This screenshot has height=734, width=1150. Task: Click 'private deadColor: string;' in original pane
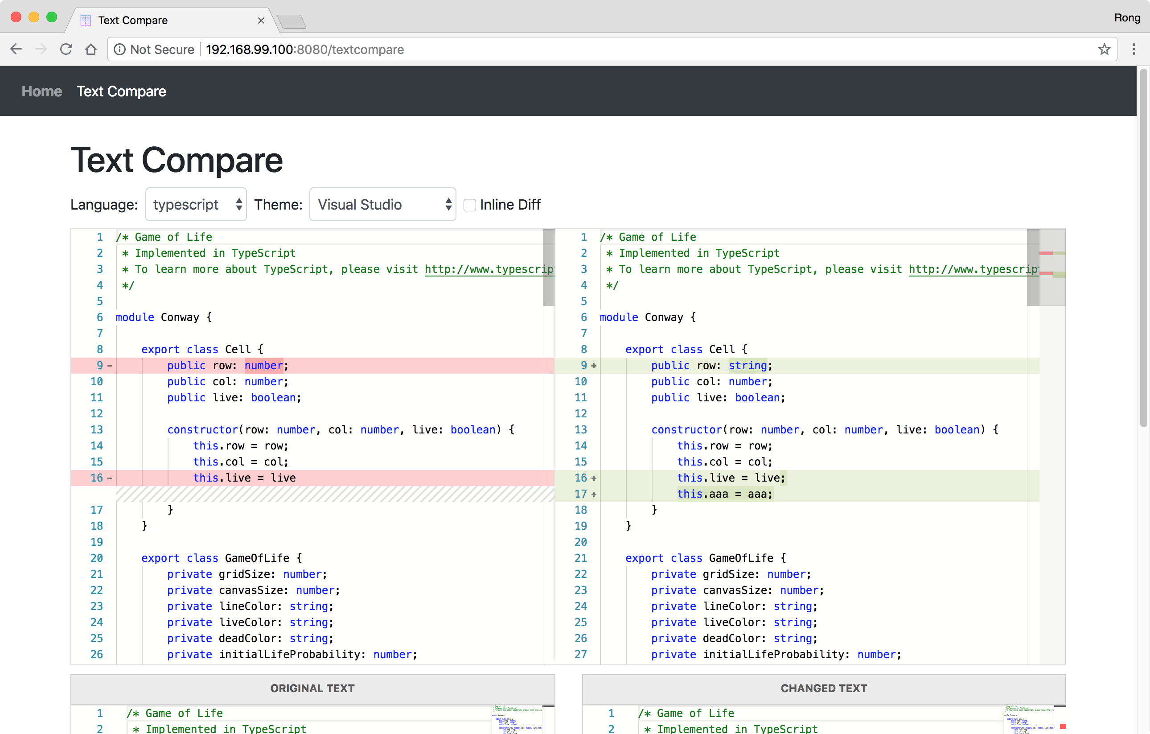tap(250, 639)
